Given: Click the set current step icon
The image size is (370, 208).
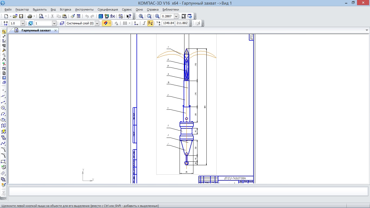Looking at the screenshot, I should (6, 23).
